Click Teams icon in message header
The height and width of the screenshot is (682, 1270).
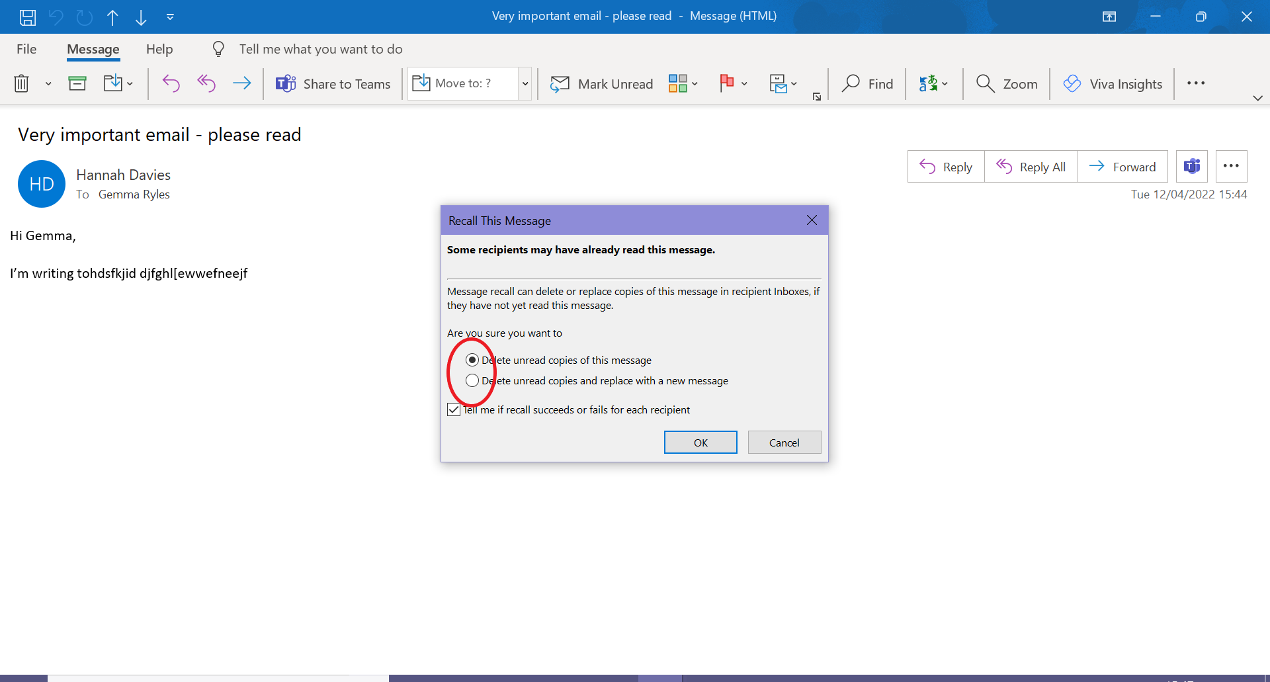click(x=1192, y=167)
